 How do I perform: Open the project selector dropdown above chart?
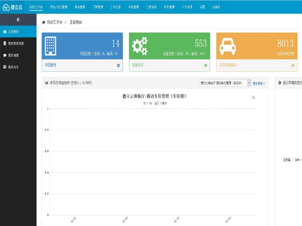point(225,83)
